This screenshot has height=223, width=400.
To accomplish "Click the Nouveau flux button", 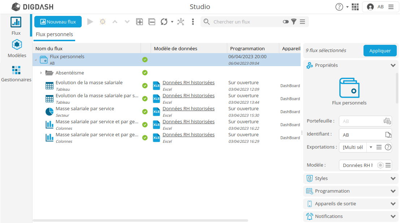I will tap(58, 22).
